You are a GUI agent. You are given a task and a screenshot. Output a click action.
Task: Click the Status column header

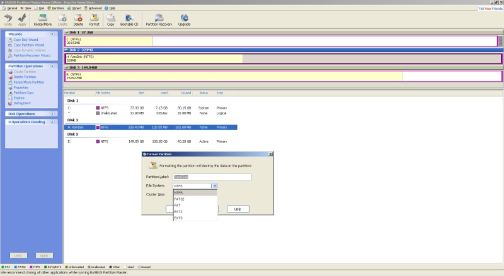(203, 93)
